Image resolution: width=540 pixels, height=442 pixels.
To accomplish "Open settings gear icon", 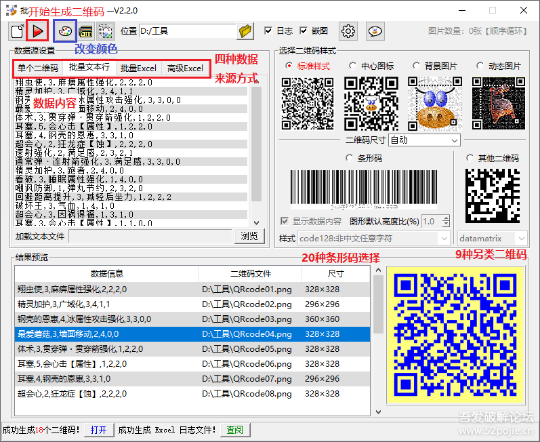I will click(348, 31).
